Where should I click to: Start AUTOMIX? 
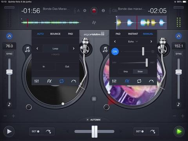pos(94,120)
